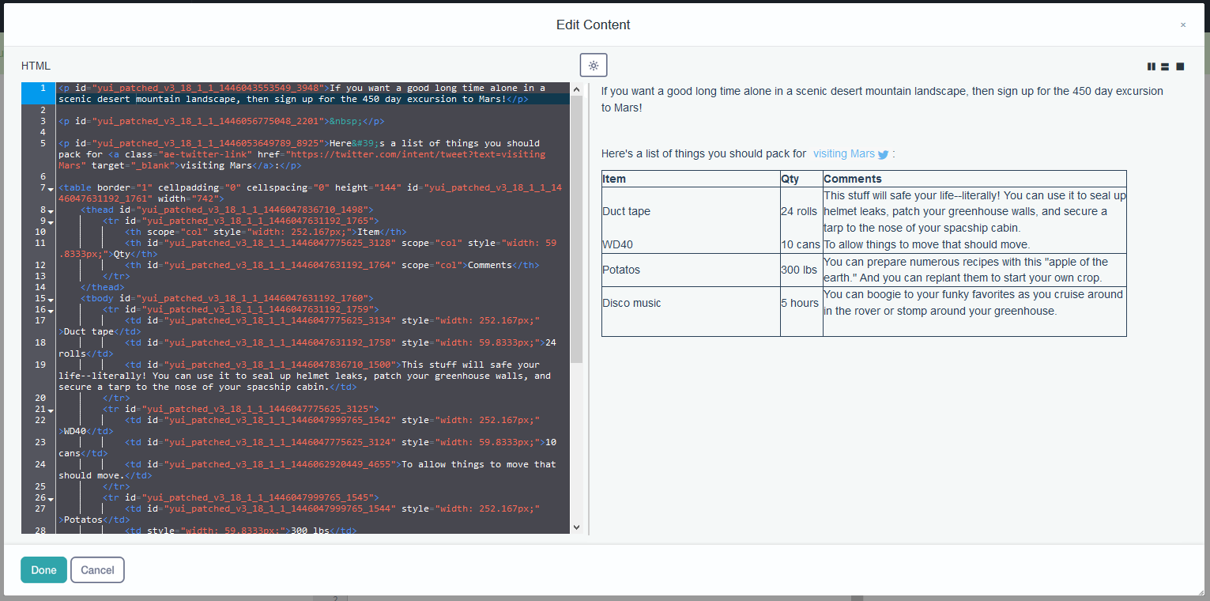The image size is (1210, 601).
Task: Open the visiting Mars link in preview
Action: pos(844,153)
